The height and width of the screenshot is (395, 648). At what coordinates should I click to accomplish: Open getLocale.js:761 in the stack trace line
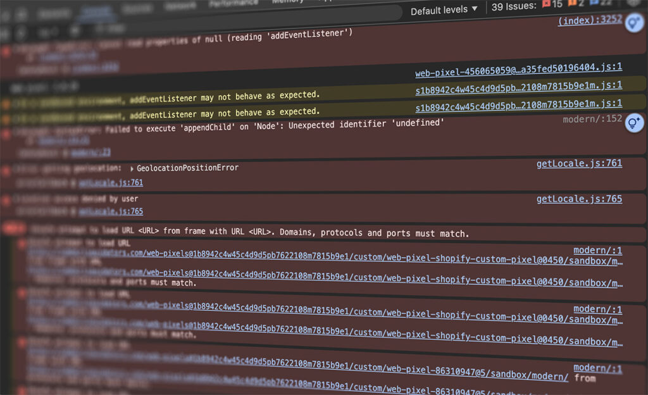(x=111, y=182)
